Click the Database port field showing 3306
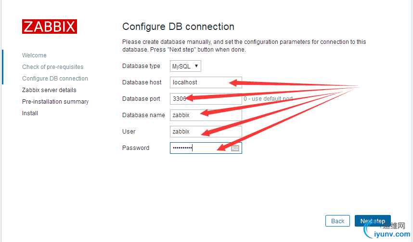This screenshot has width=413, height=242. (x=206, y=99)
